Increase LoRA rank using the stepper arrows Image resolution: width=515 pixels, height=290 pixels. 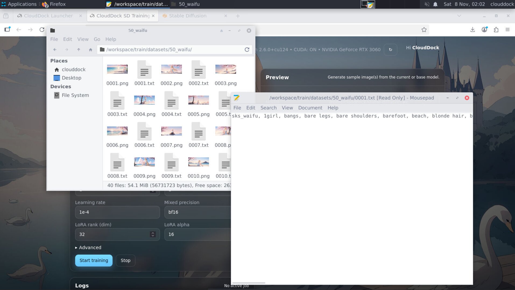tap(152, 234)
